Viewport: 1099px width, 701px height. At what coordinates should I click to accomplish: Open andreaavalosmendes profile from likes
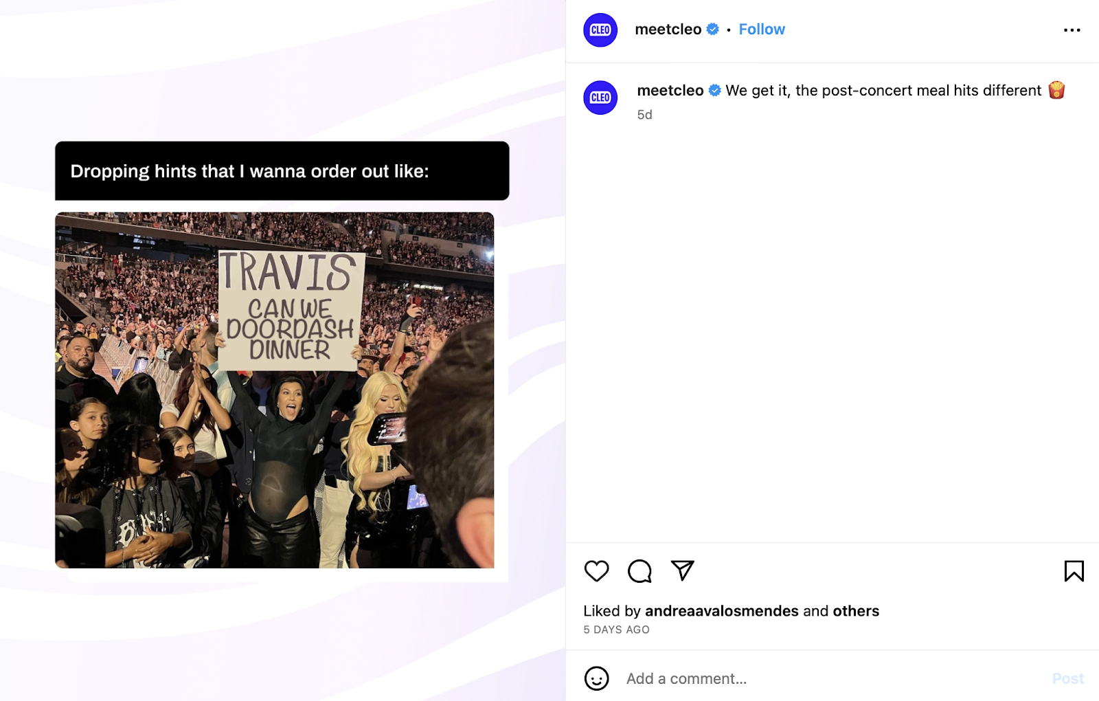click(721, 611)
